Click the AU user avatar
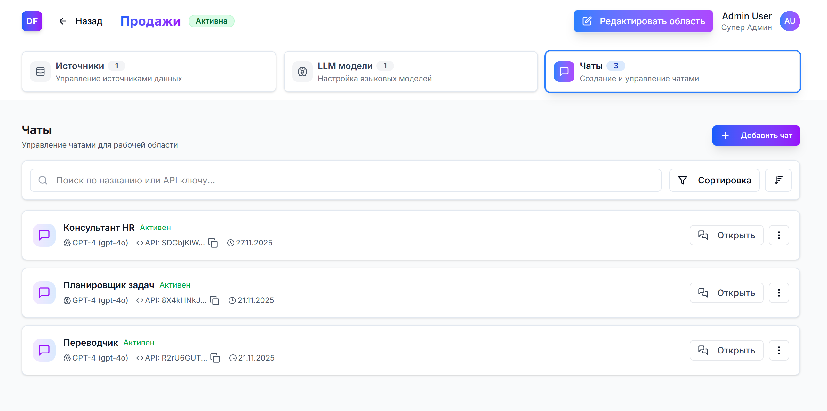 789,21
